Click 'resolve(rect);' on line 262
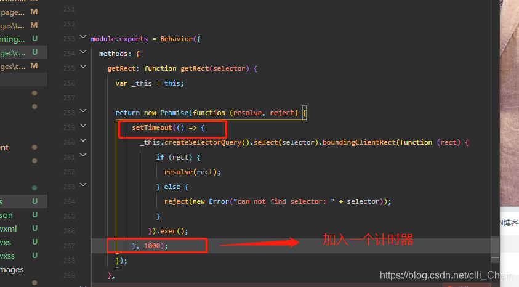519x287 pixels. point(192,172)
